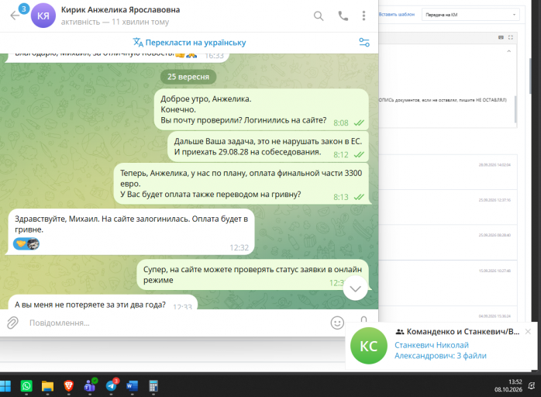Viewport: 541px width, 397px height.
Task: Open the КЯ contact avatar
Action: tap(43, 16)
